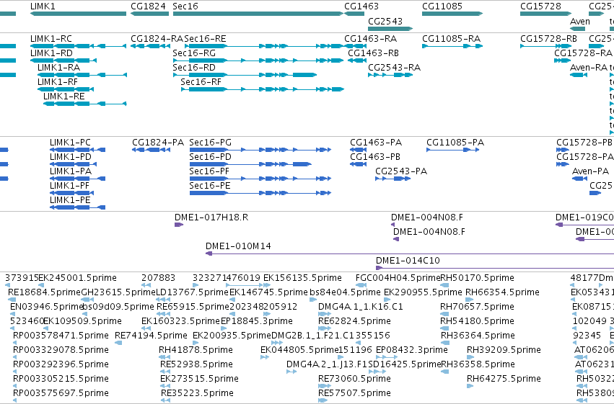
Task: Click the CG15728 gene bar
Action: point(546,14)
